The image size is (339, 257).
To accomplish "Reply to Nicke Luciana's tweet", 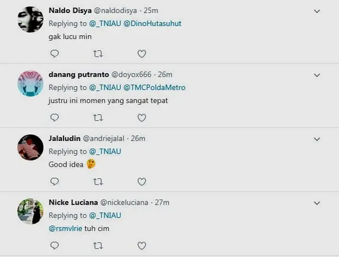I will [x=54, y=245].
